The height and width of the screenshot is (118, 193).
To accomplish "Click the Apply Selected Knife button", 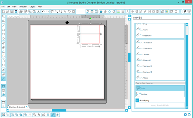I will coord(160,105).
